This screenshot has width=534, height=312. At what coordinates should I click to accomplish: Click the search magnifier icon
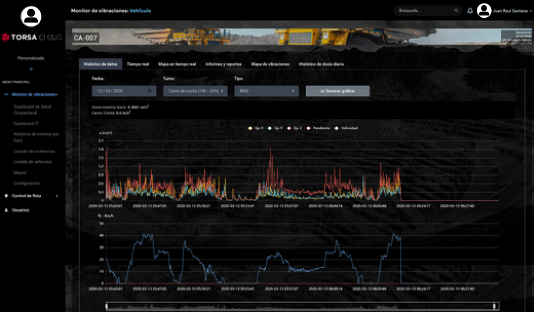[456, 10]
